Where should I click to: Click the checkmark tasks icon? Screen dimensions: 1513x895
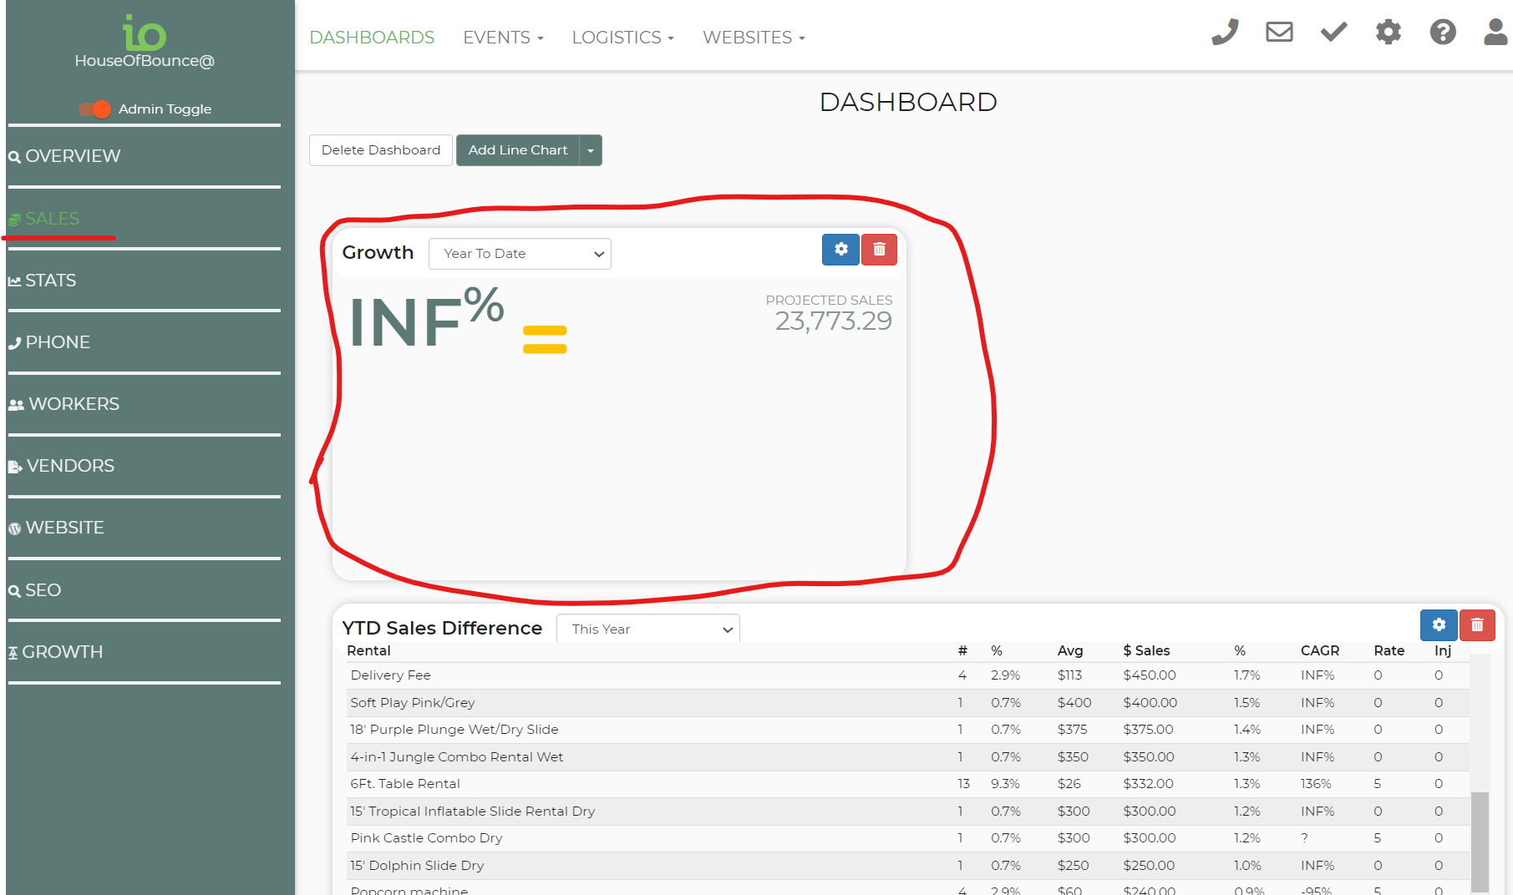tap(1333, 33)
